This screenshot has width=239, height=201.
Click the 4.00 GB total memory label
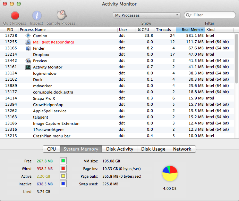coord(170,188)
